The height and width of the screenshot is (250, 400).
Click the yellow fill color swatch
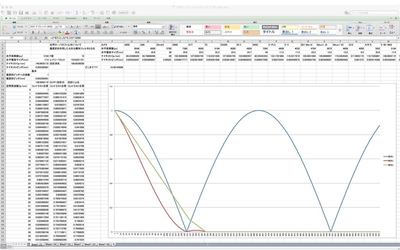[x=59, y=32]
